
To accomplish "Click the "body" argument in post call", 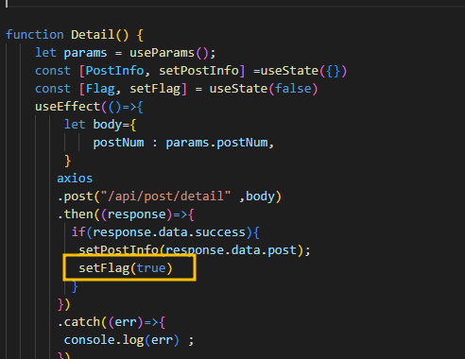I will coord(260,197).
